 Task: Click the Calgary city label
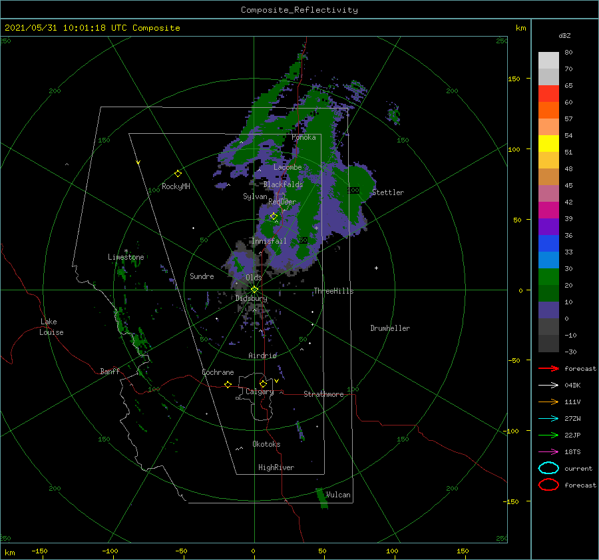260,392
